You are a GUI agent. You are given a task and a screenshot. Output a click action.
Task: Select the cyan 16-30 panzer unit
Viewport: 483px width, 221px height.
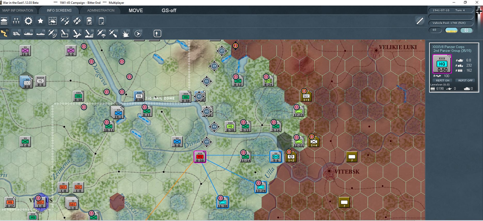[222, 202]
